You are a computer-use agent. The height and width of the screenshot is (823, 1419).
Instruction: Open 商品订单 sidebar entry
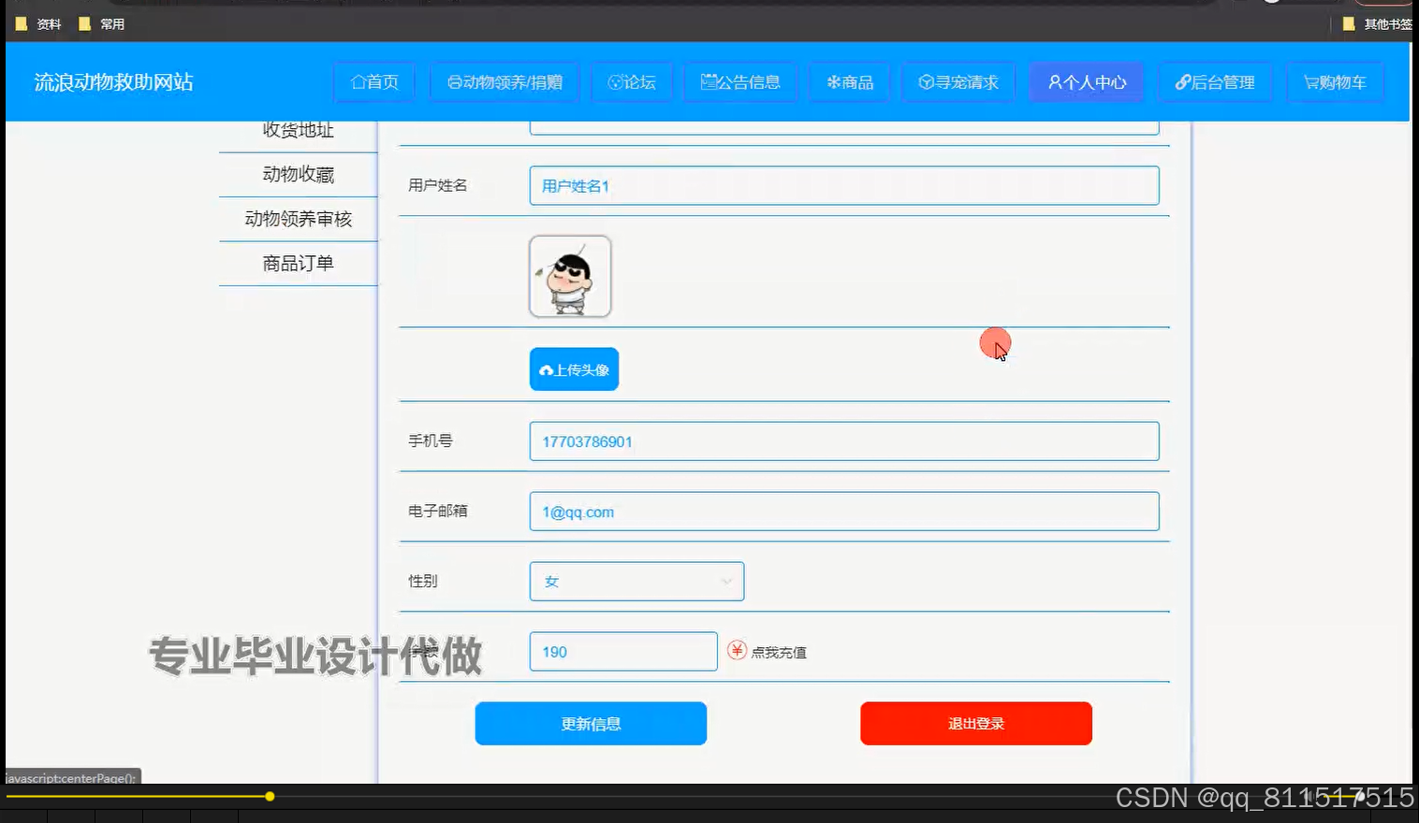pos(297,263)
